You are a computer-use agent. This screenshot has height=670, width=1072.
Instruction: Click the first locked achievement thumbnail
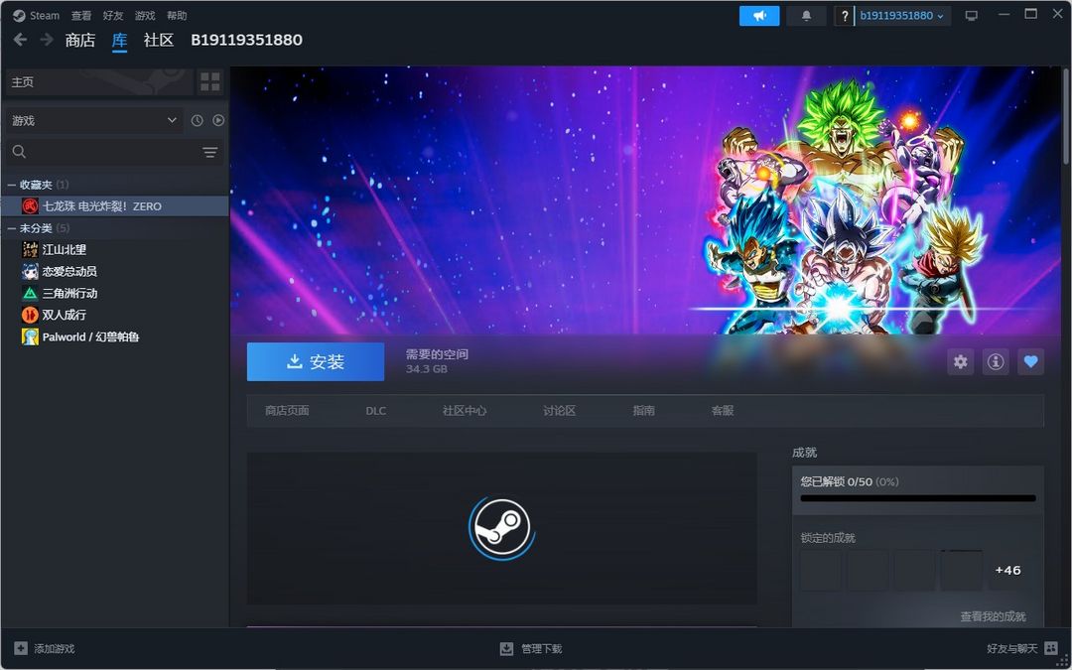coord(821,570)
